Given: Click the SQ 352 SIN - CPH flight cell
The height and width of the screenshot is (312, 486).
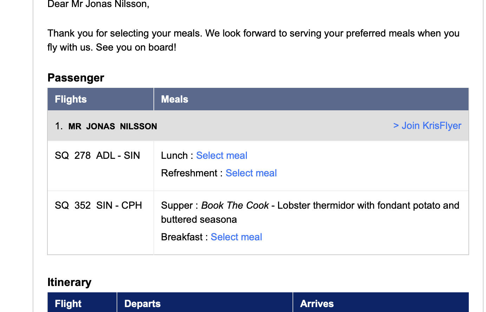Looking at the screenshot, I should click(98, 205).
